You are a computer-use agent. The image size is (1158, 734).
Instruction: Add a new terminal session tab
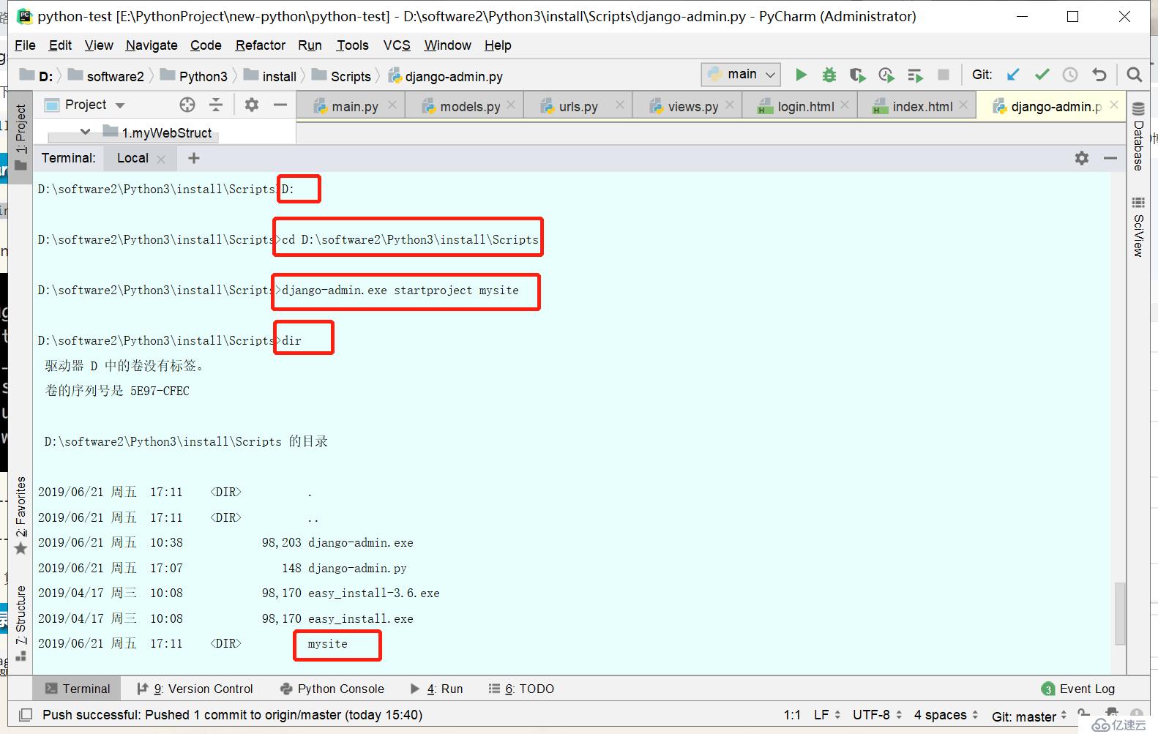click(x=194, y=158)
